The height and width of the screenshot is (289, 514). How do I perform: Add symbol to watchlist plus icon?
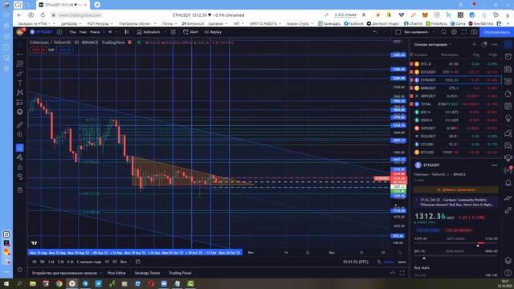[x=474, y=45]
